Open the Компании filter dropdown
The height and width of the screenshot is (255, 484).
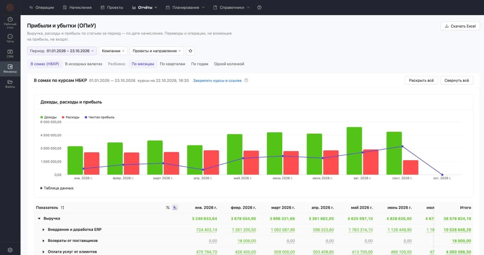click(113, 51)
